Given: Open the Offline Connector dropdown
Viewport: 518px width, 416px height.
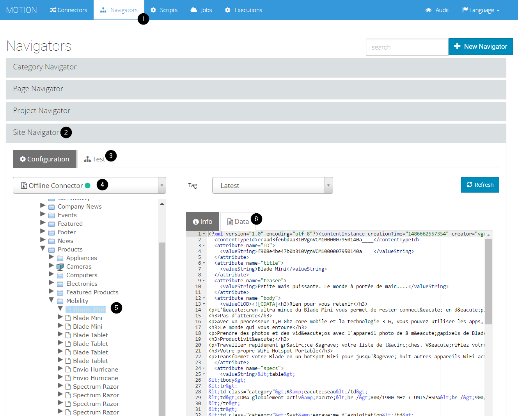Looking at the screenshot, I should (x=89, y=185).
